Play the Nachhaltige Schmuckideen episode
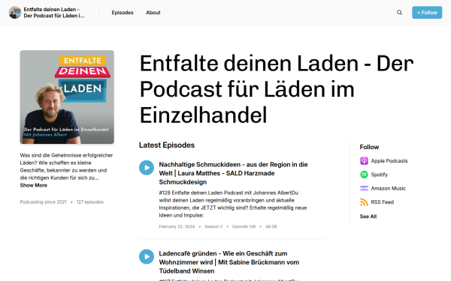The height and width of the screenshot is (281, 451). coord(147,167)
